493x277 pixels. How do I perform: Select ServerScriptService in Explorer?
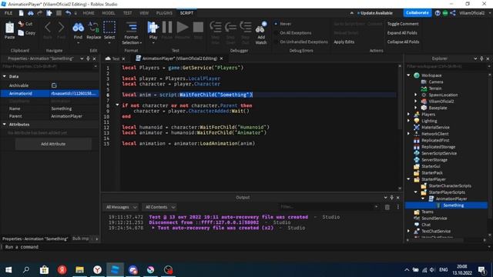(439, 153)
